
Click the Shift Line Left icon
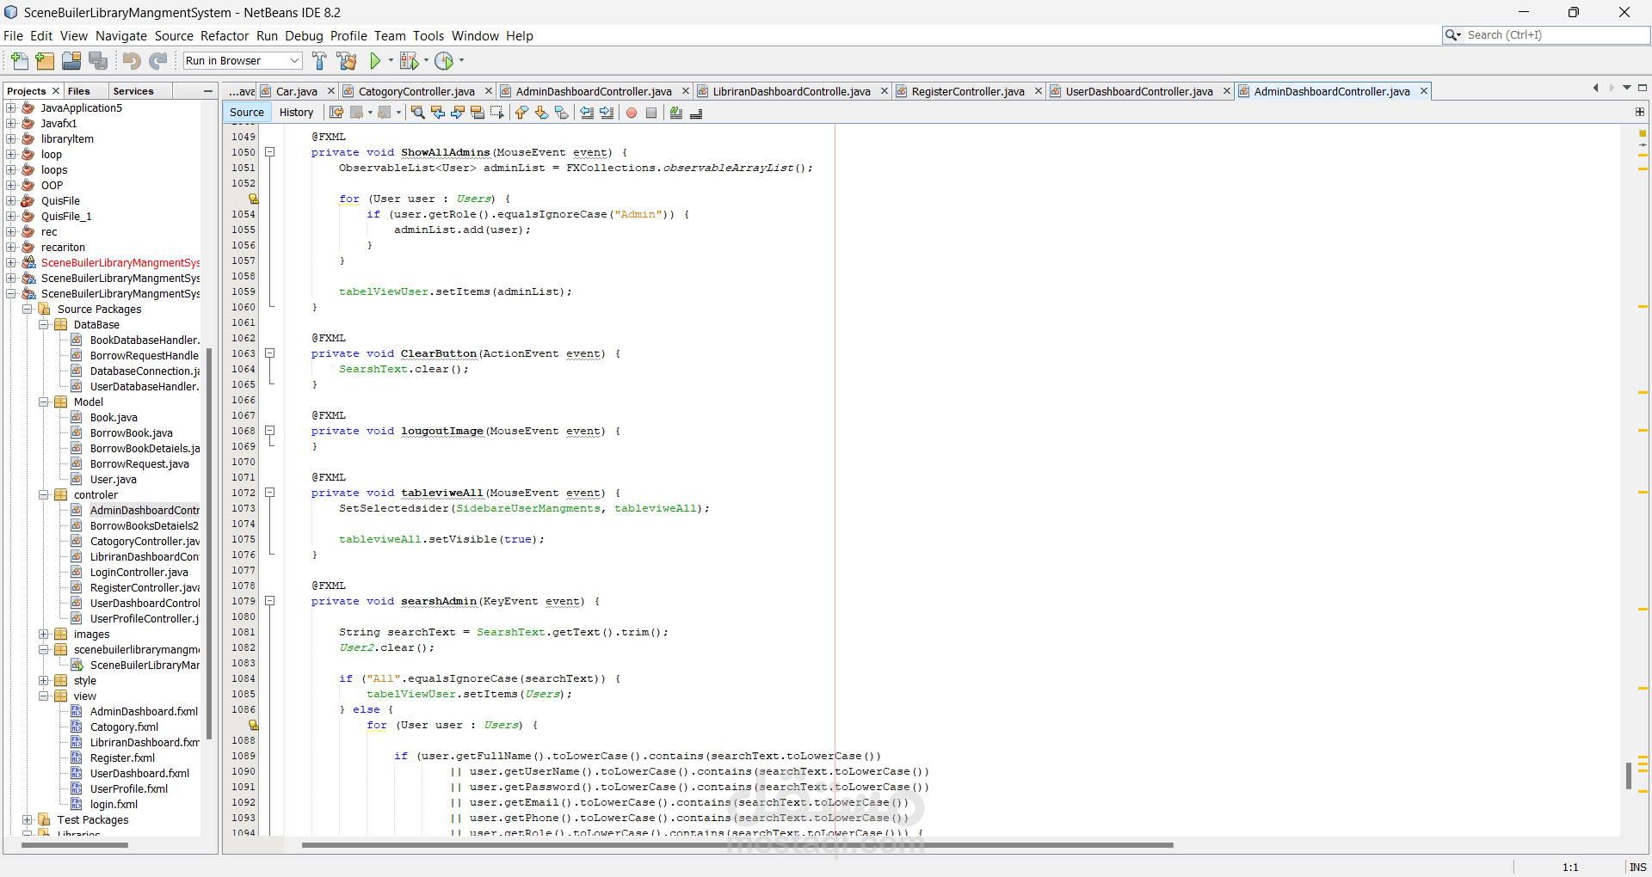click(587, 113)
